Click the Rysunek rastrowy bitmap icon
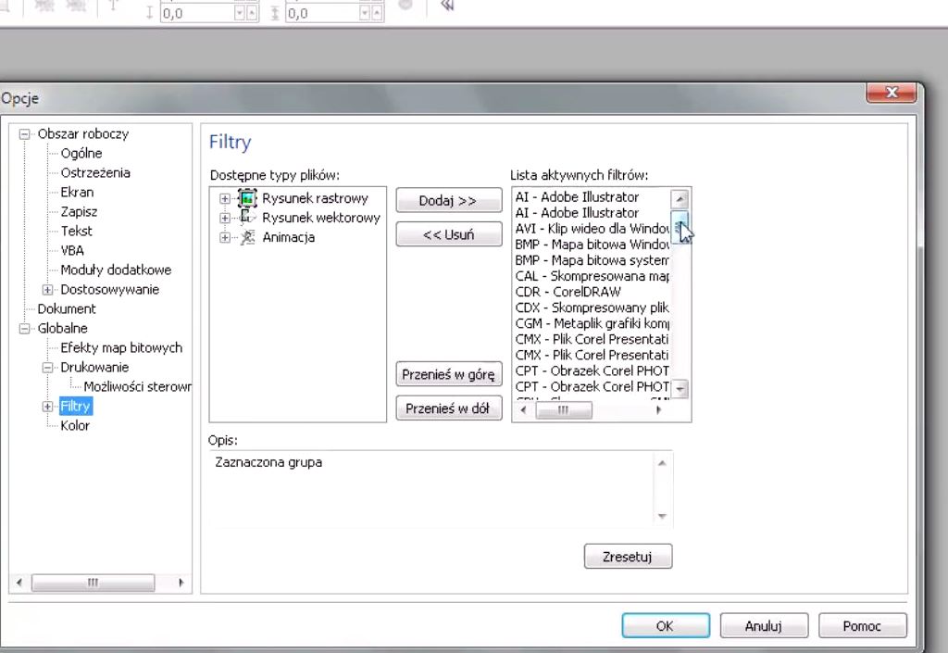This screenshot has width=948, height=653. [x=247, y=198]
